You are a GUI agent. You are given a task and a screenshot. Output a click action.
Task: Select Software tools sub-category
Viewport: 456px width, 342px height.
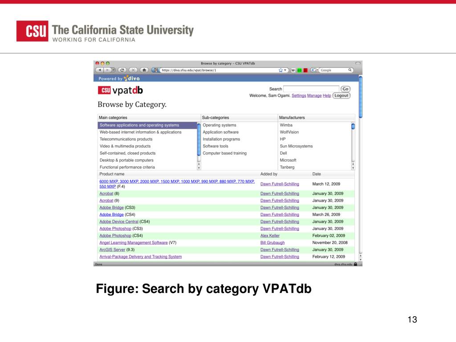click(x=216, y=146)
